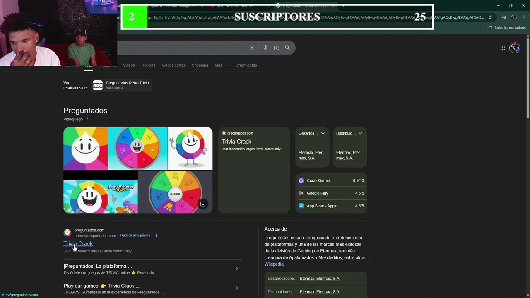530x298 pixels.
Task: Open the Google apps grid icon
Action: [x=502, y=48]
